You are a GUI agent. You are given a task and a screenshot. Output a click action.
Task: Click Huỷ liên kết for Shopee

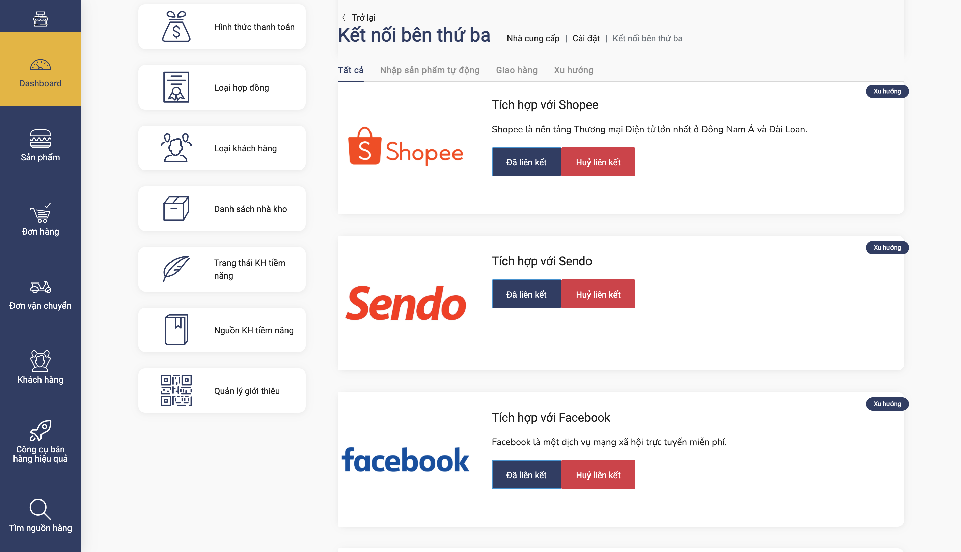598,162
